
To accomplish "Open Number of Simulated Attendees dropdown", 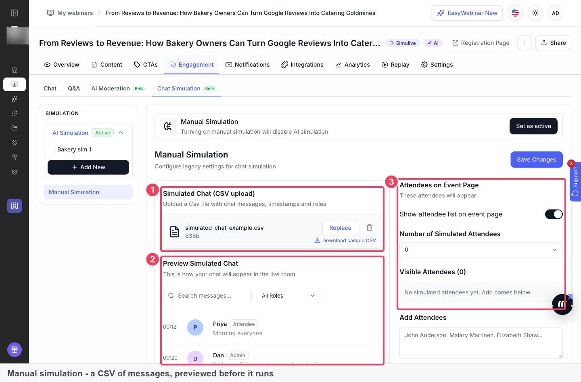I will (x=481, y=250).
